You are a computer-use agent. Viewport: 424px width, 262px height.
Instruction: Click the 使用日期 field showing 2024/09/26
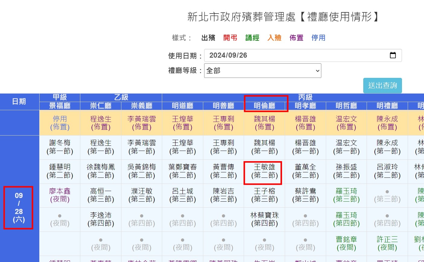(296, 55)
